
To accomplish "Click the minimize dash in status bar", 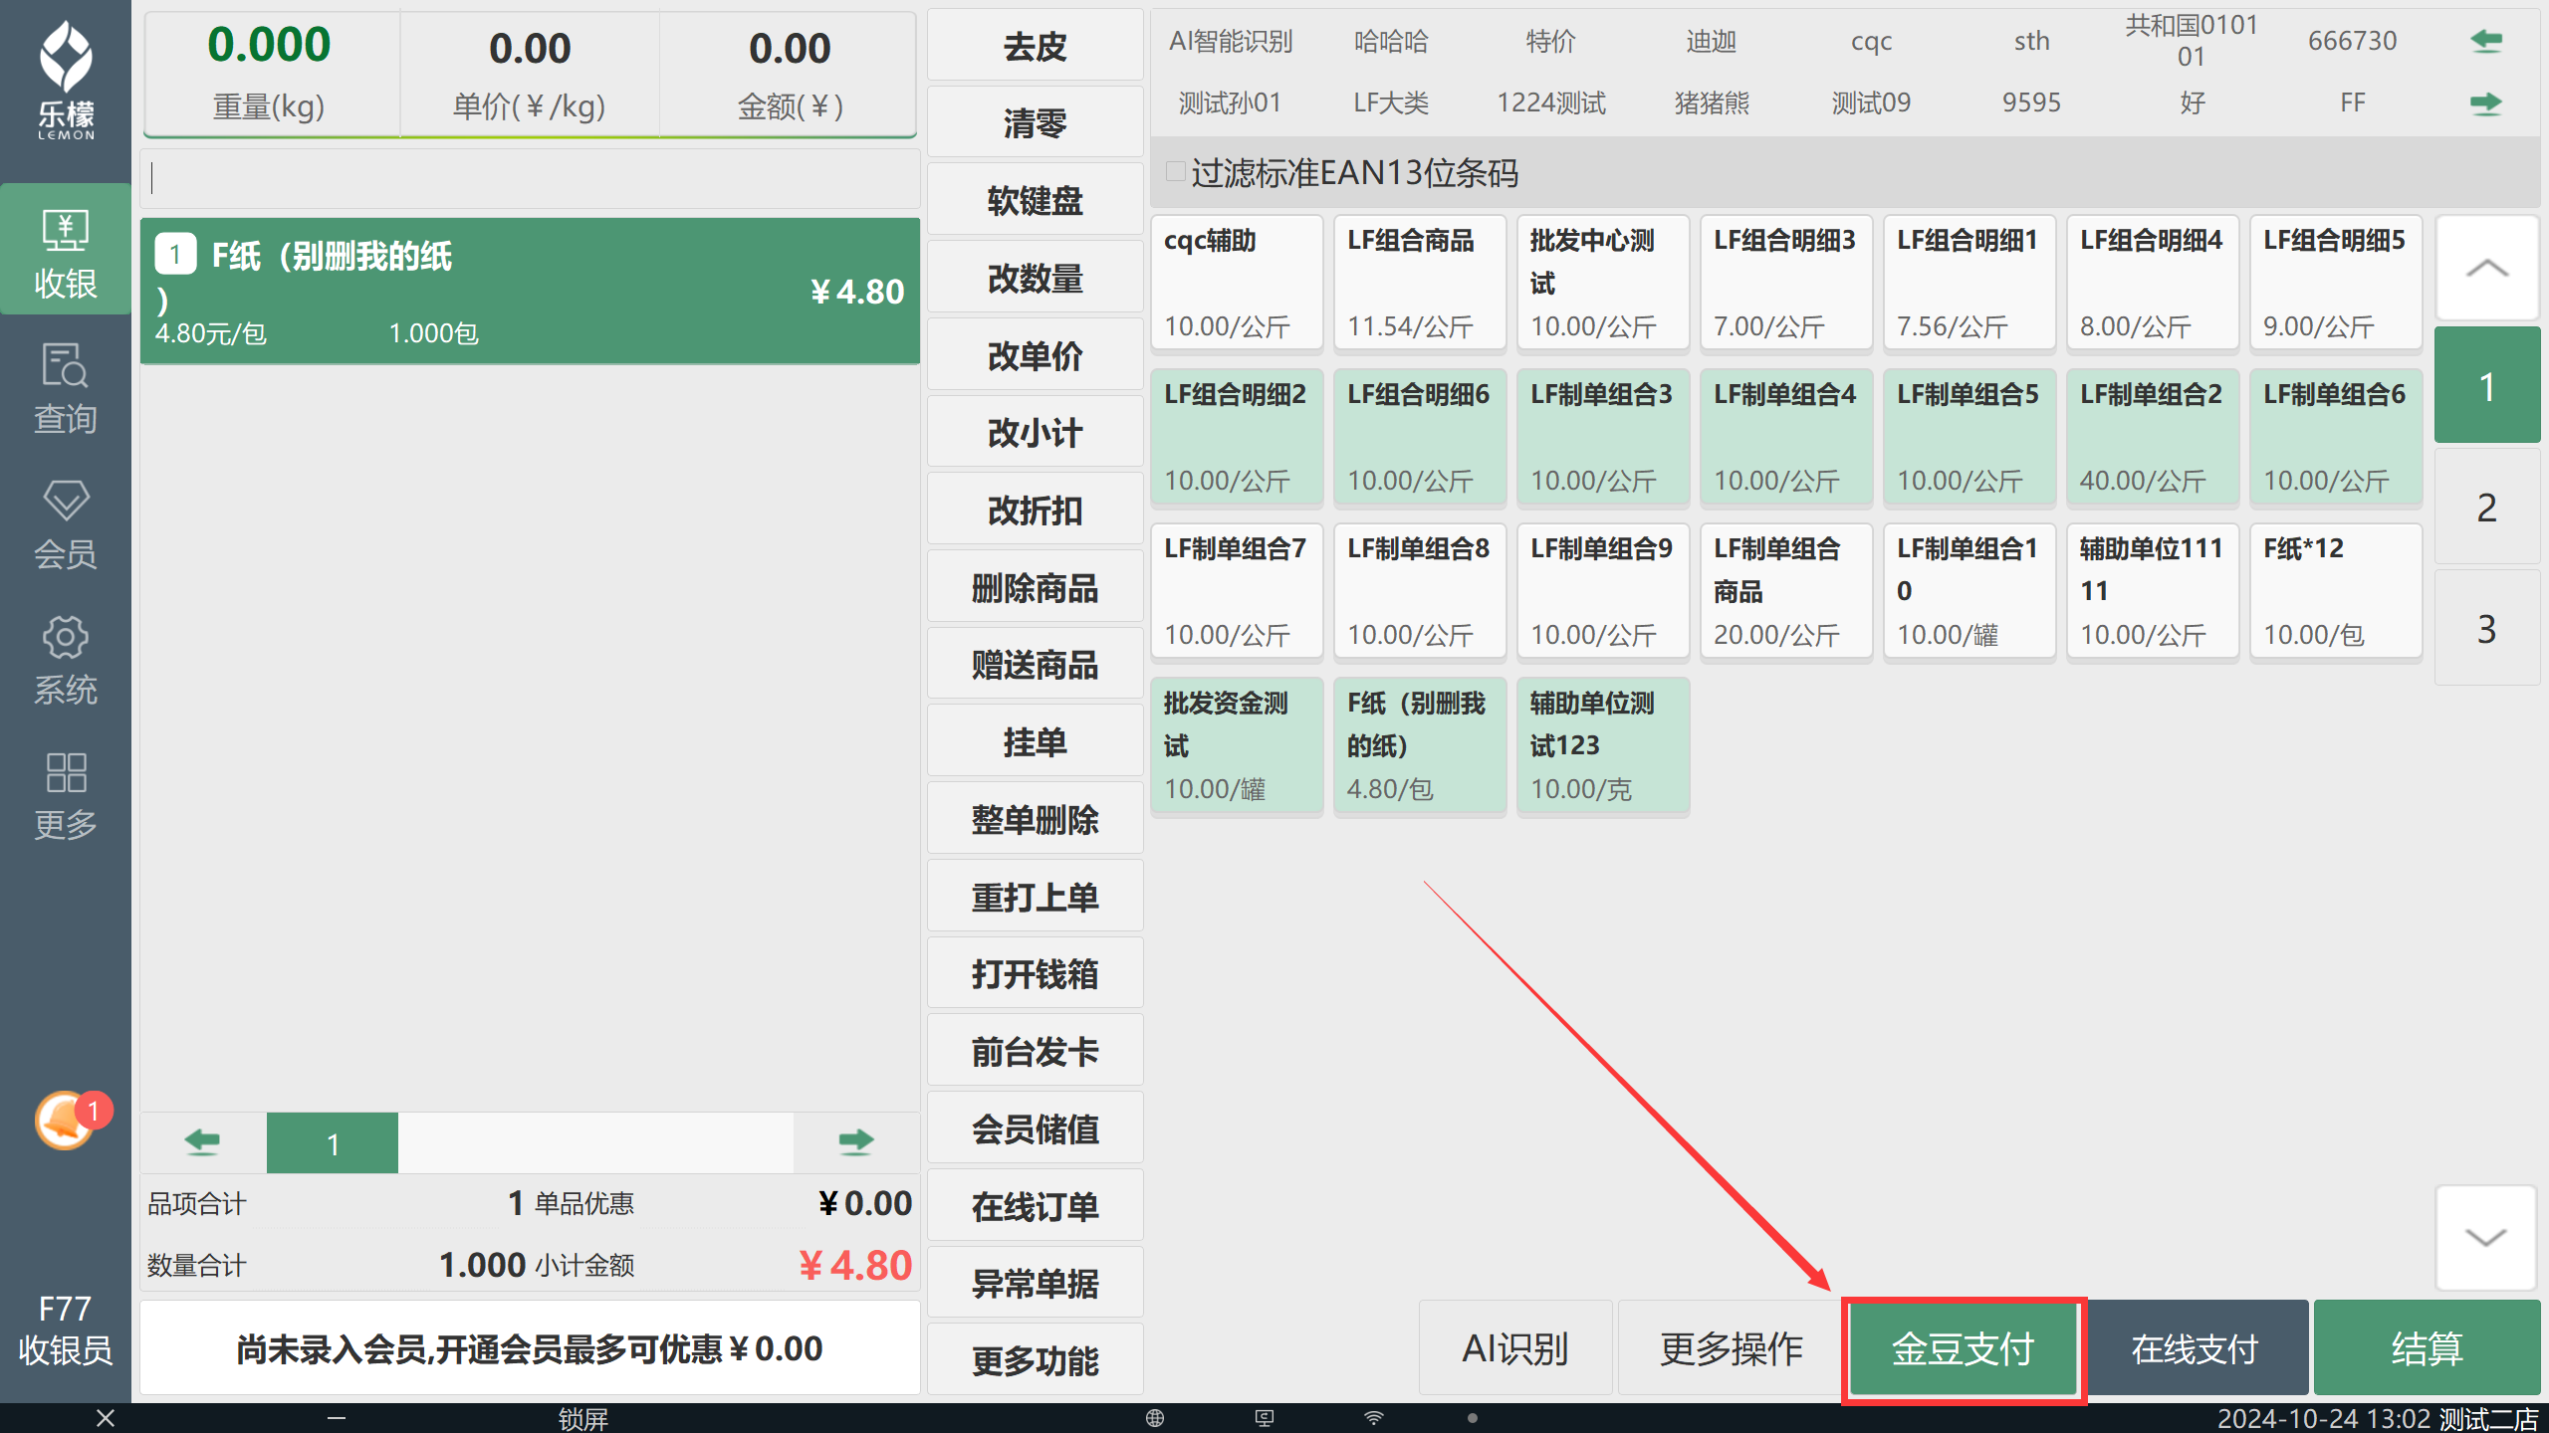I will point(337,1418).
